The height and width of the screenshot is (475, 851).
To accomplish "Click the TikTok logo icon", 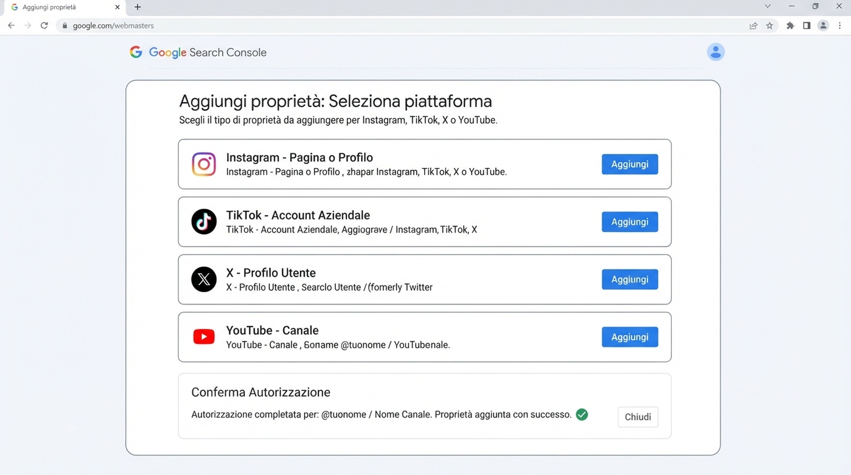I will (204, 222).
